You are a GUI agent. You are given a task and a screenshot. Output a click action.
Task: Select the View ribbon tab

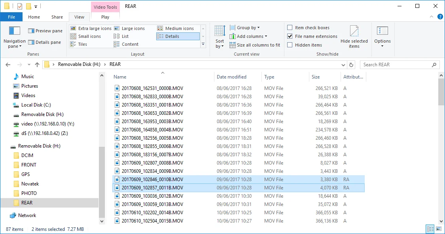click(79, 17)
